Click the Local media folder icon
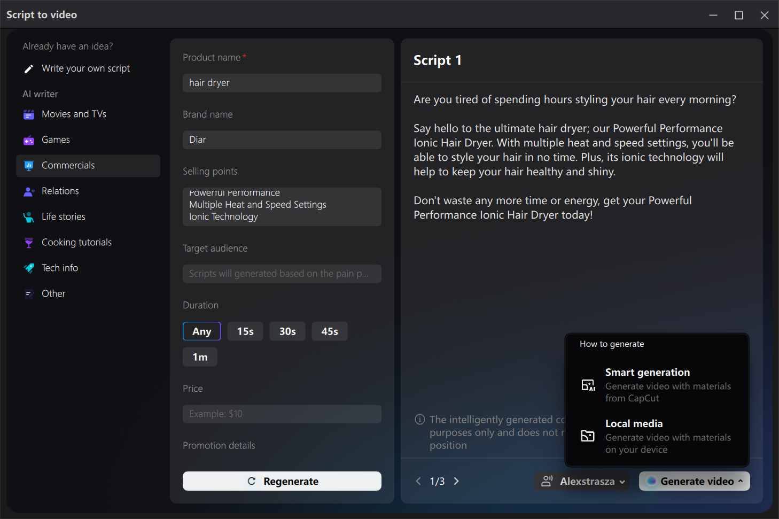This screenshot has width=779, height=519. 588,436
